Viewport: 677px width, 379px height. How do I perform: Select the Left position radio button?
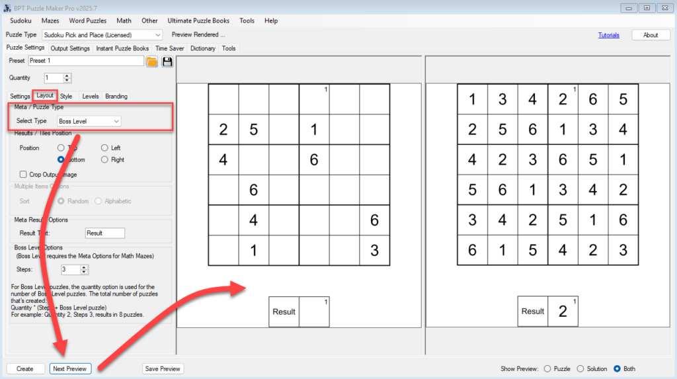[x=104, y=147]
